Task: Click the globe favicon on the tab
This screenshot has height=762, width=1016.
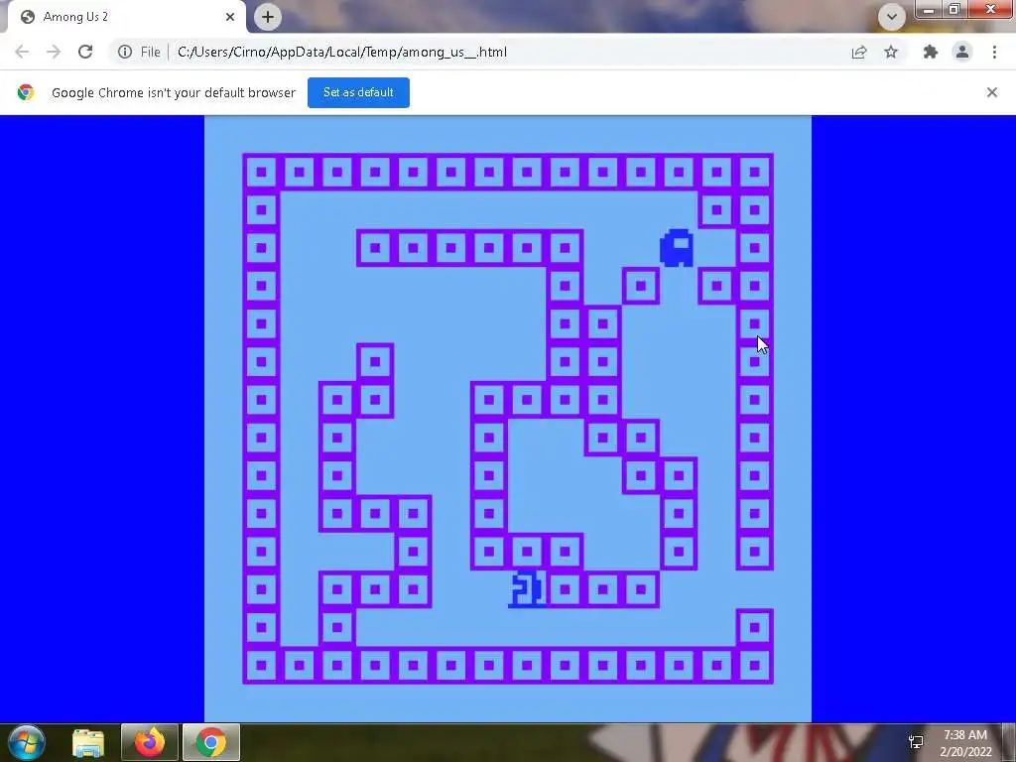Action: pos(27,17)
